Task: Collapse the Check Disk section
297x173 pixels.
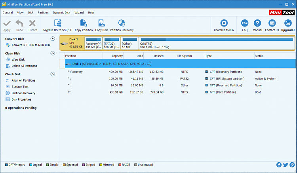Action: point(53,74)
